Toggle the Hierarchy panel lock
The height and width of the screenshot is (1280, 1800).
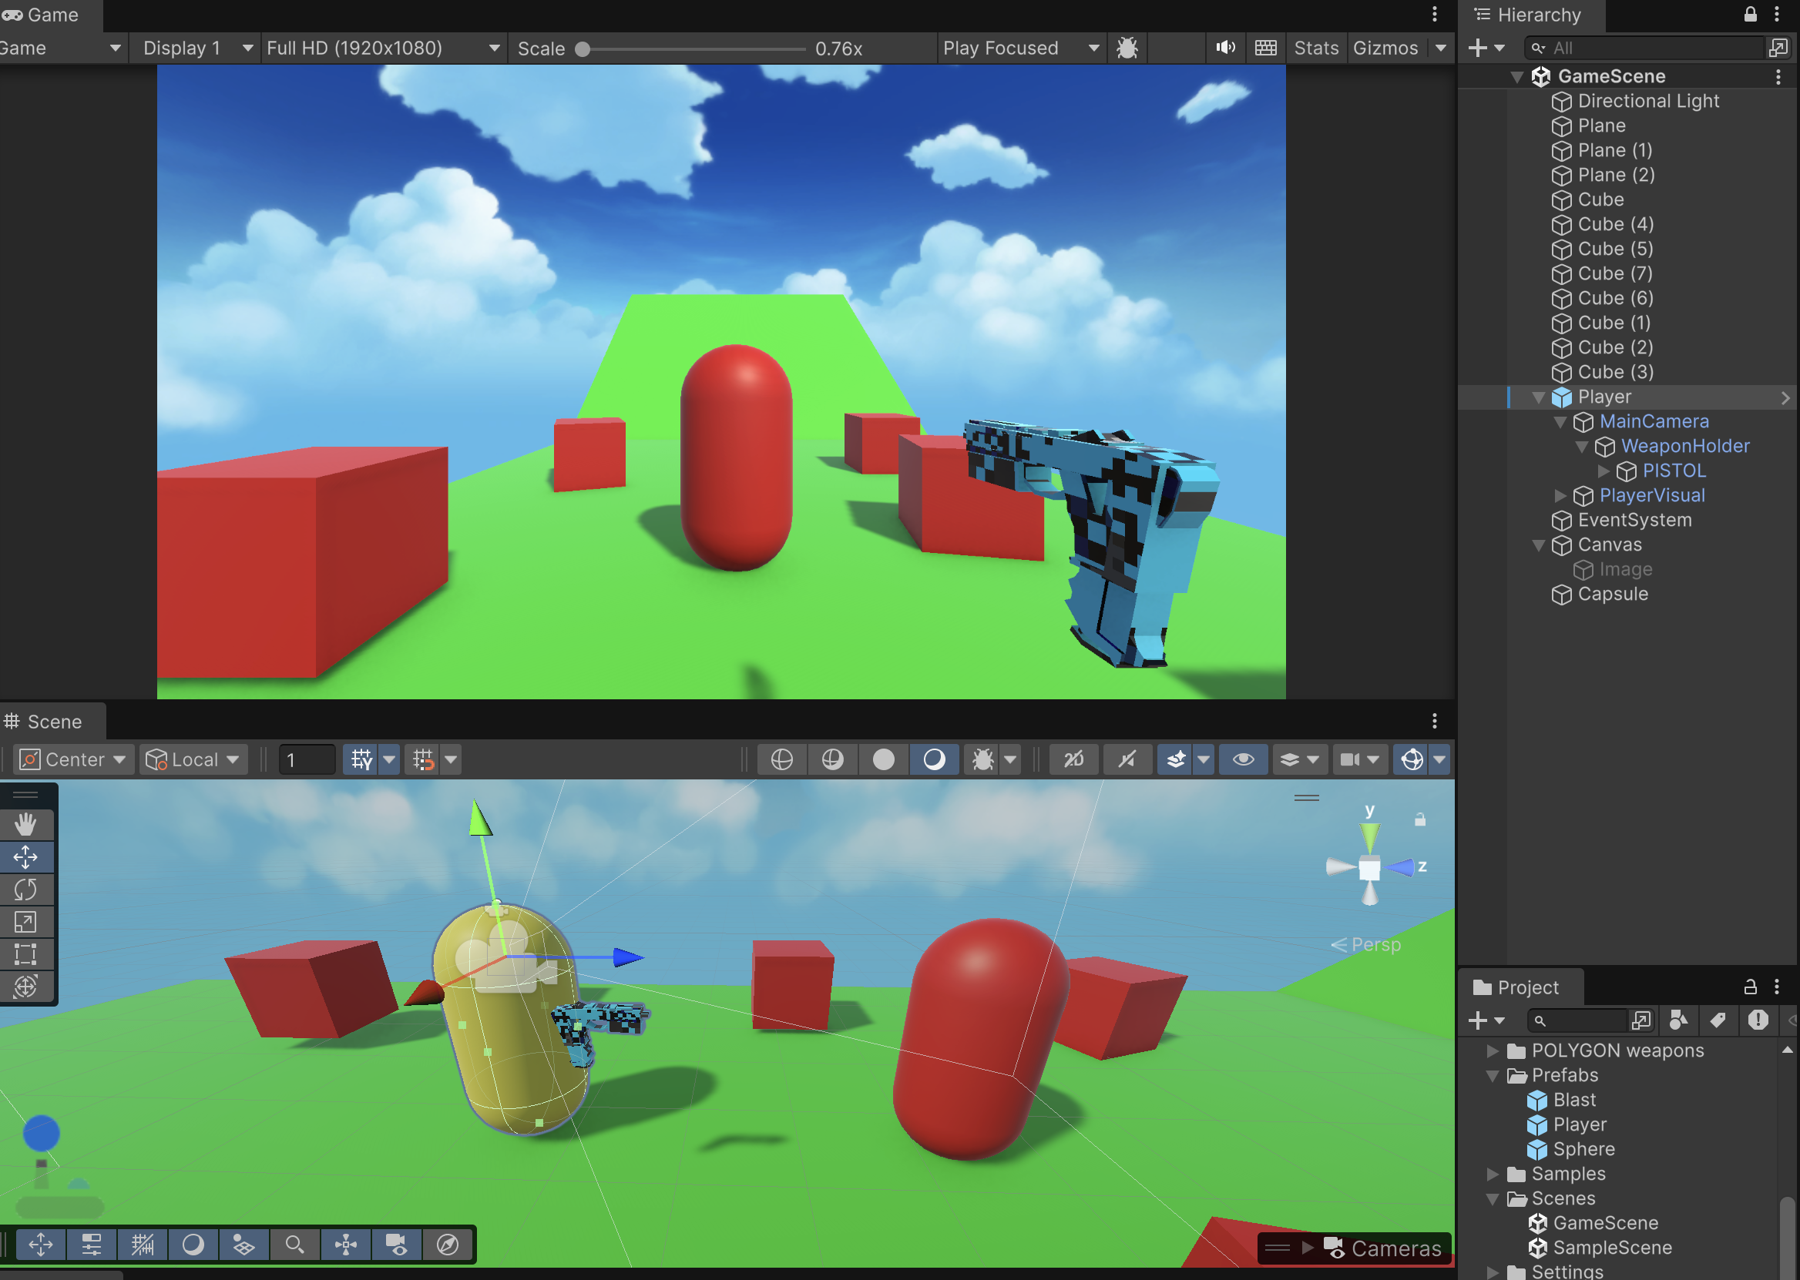(x=1750, y=14)
